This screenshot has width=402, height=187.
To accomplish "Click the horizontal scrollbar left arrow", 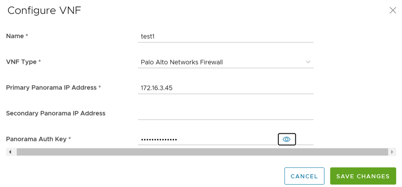I will 10,152.
